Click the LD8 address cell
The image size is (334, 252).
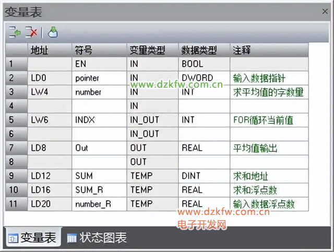pos(50,148)
